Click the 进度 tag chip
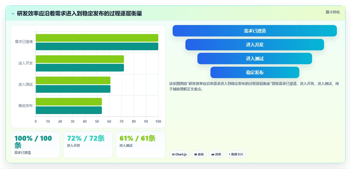 coord(216,154)
